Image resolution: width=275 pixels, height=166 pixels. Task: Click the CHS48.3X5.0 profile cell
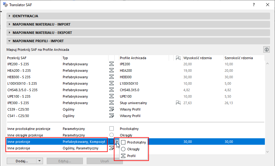coord(129,90)
